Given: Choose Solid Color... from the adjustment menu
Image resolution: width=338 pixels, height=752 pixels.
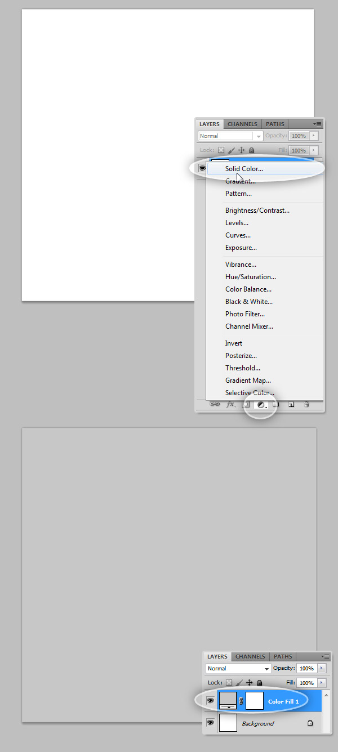Looking at the screenshot, I should (244, 169).
